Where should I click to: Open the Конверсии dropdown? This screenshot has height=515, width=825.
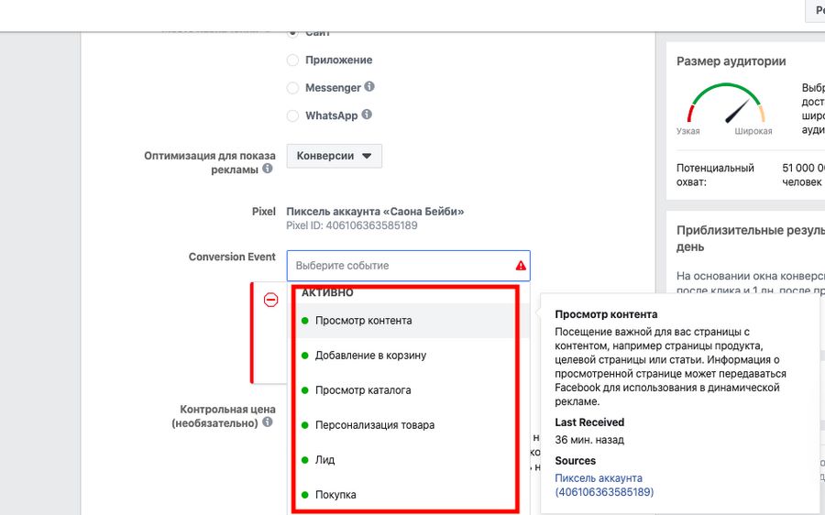coord(334,156)
